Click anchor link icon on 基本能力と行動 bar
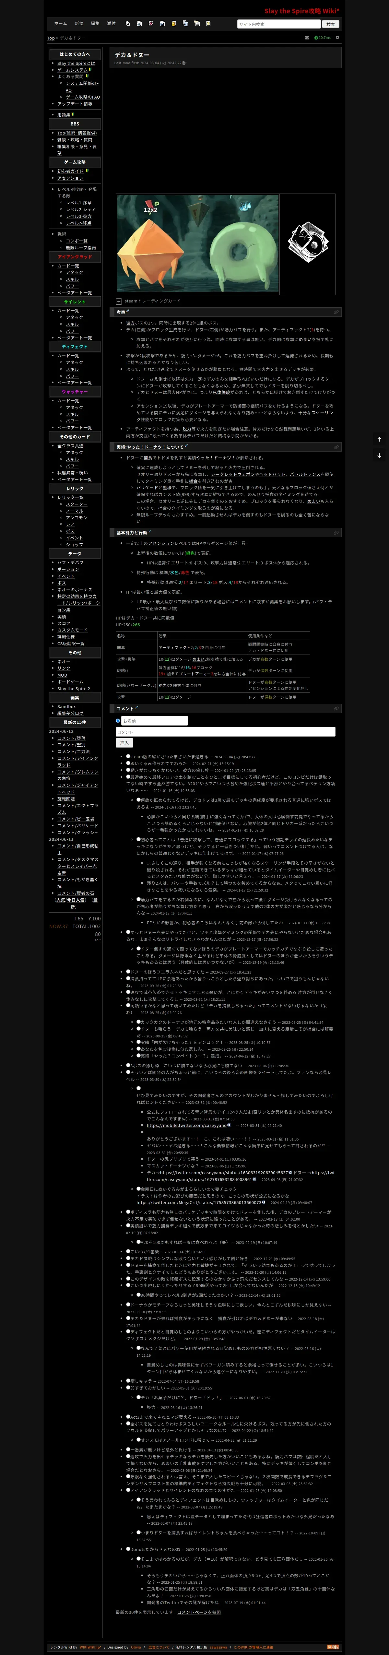The image size is (389, 1655). tap(336, 533)
